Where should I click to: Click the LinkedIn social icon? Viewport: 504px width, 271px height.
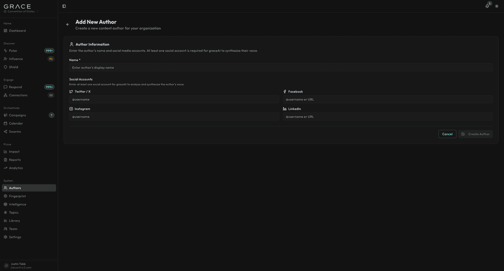pyautogui.click(x=284, y=108)
